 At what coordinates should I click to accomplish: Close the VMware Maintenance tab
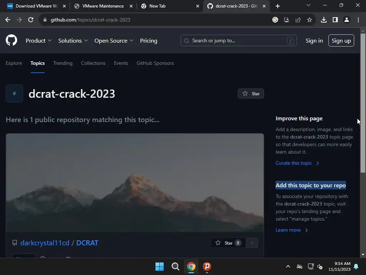(x=131, y=6)
